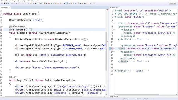Viewport: 178px width, 100px height.
Task: Collapse classes element at XML line 7
Action: [x=114, y=30]
